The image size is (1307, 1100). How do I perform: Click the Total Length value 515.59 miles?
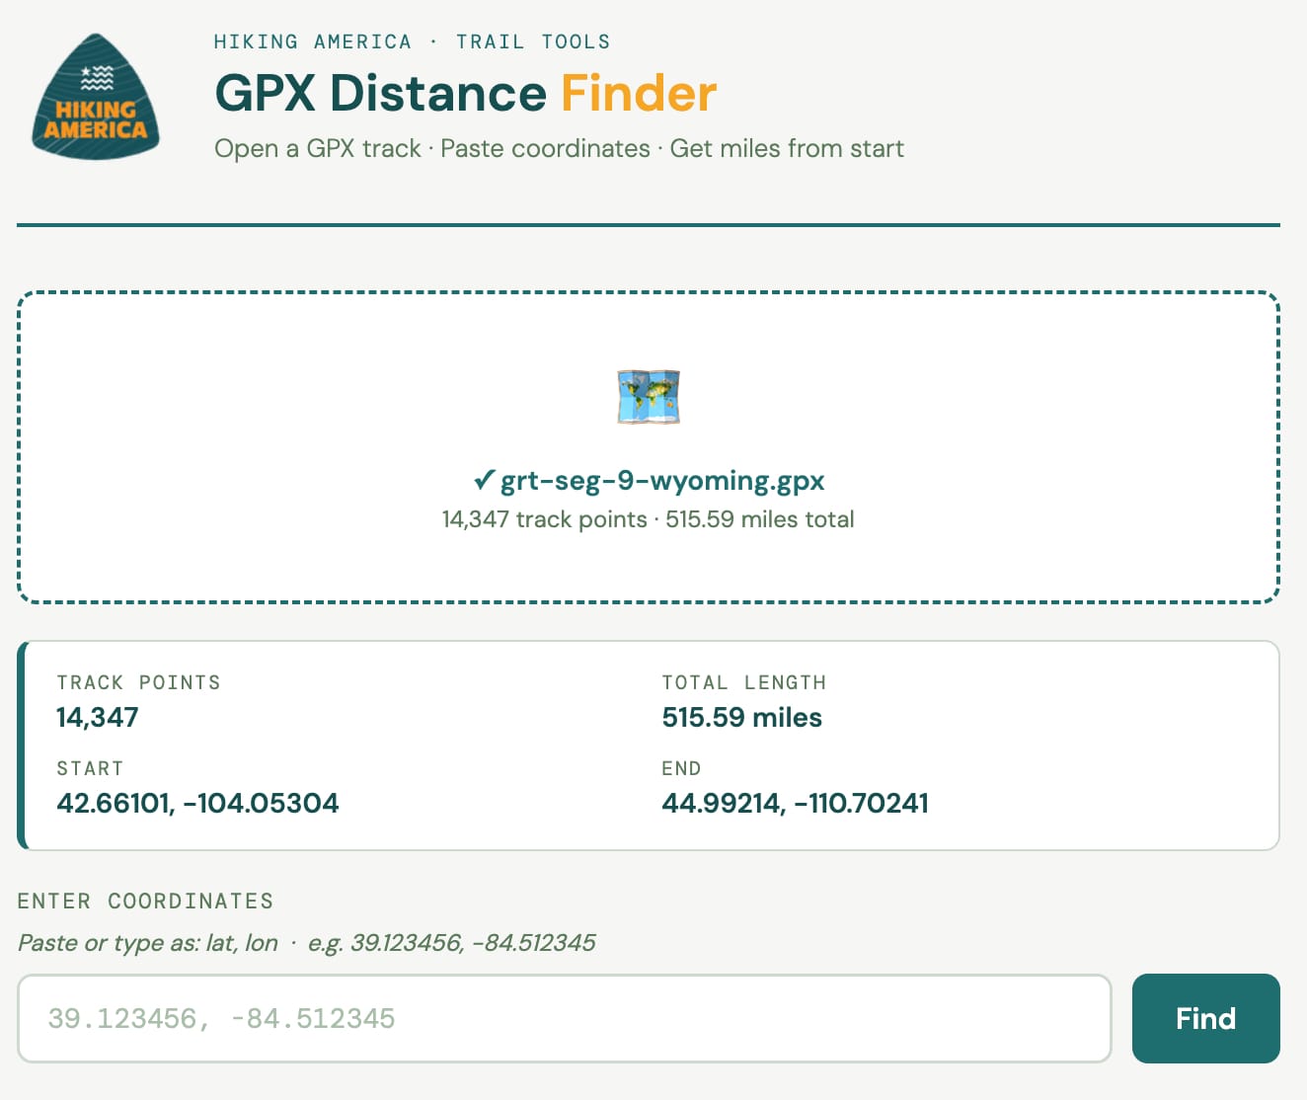(742, 717)
